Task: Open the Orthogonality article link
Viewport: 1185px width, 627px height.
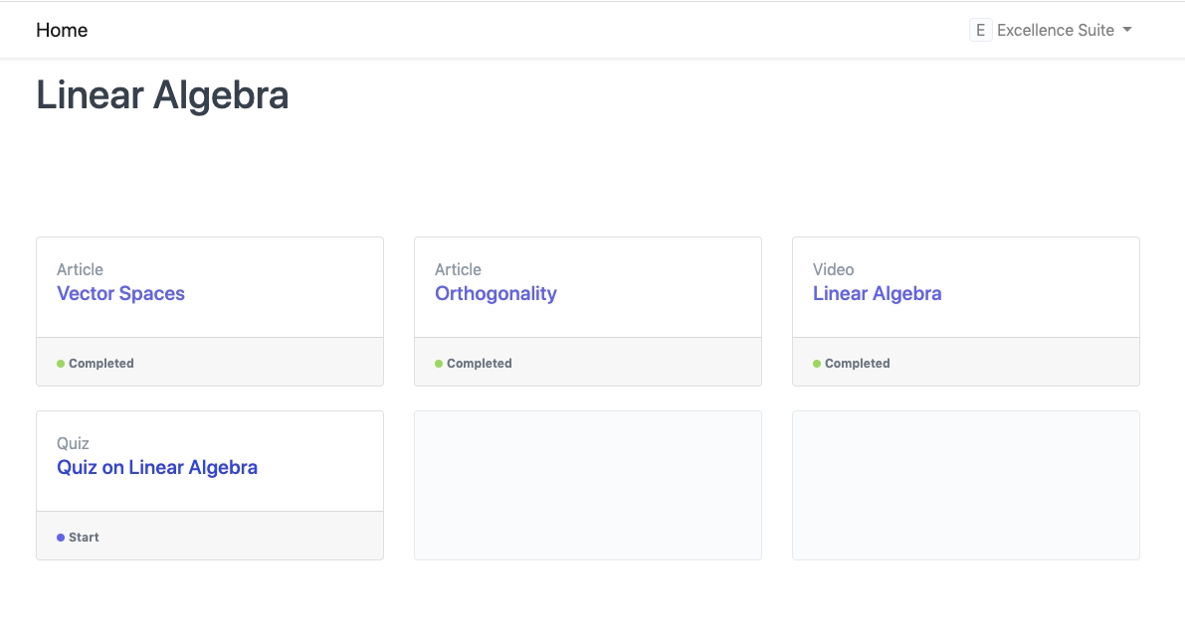Action: (x=495, y=293)
